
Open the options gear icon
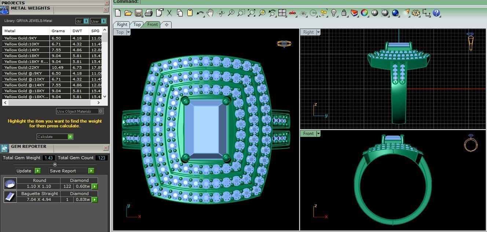point(415,13)
